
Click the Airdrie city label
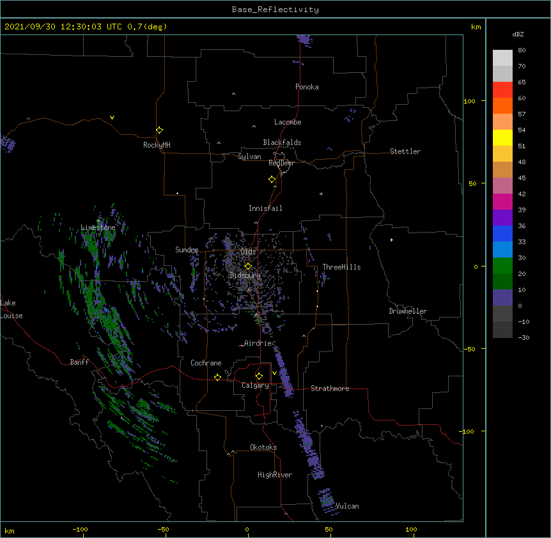point(258,343)
